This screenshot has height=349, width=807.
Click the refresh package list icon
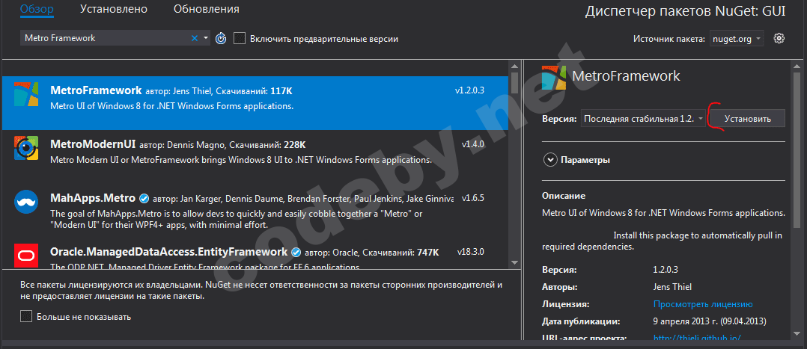click(221, 39)
